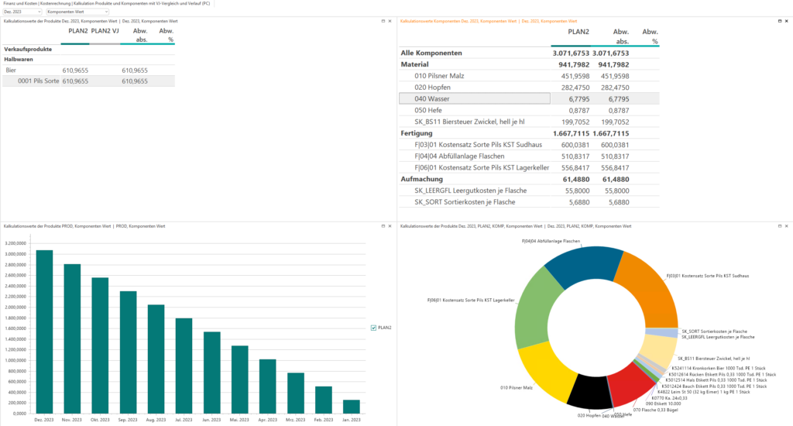Click the Jan. 2023 bar
The image size is (793, 426).
tap(352, 407)
